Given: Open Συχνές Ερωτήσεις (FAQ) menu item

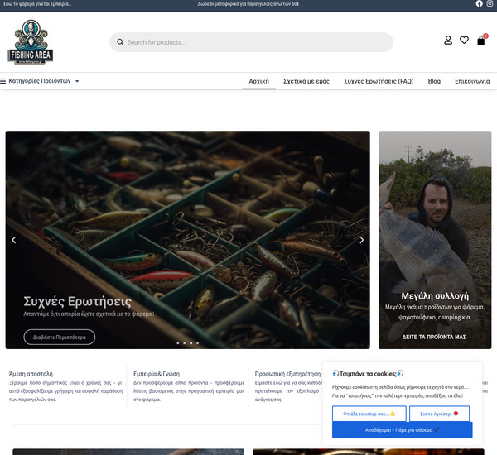Looking at the screenshot, I should click(379, 81).
